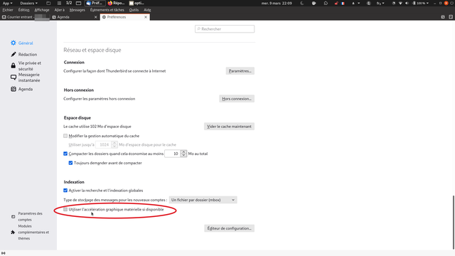455x256 pixels.
Task: Uncheck Toujours demander avant de compacter
Action: (x=70, y=163)
